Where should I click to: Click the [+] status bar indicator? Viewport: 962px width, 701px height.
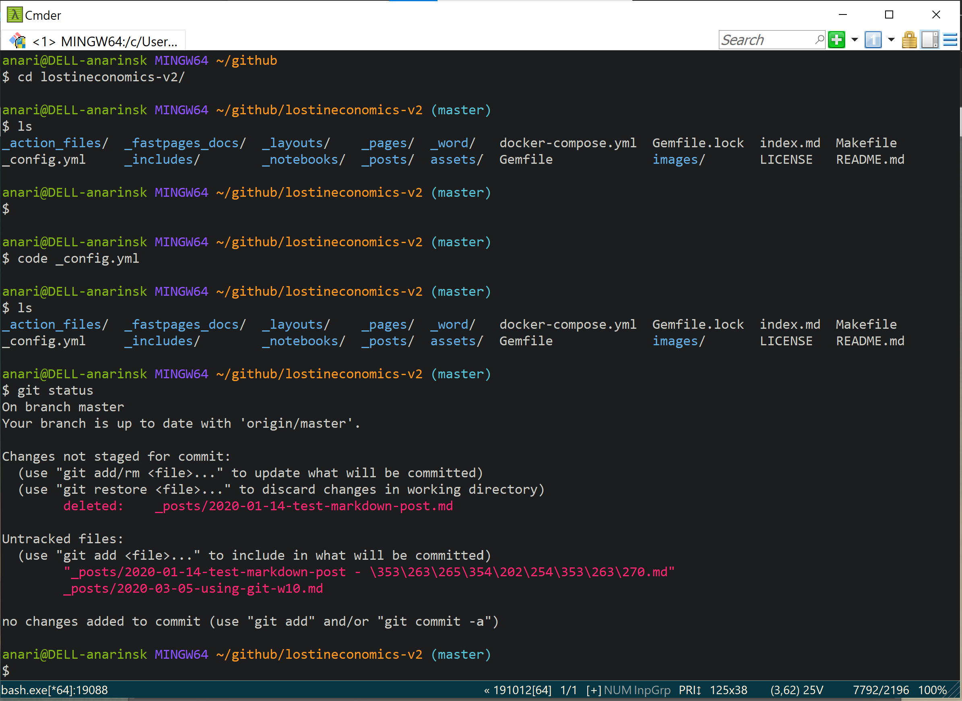tap(594, 691)
